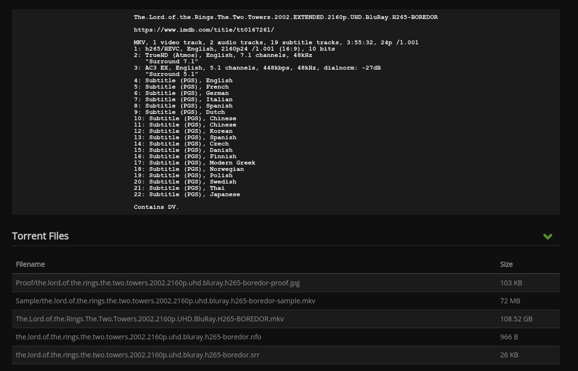The image size is (578, 371).
Task: Click the Torrent Files heading
Action: (x=40, y=236)
